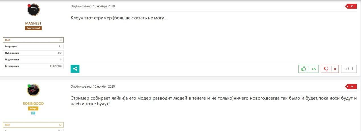The width and height of the screenshot is (361, 131).
Task: Click MAGHEST's Подписчики count row
Action: [33, 60]
